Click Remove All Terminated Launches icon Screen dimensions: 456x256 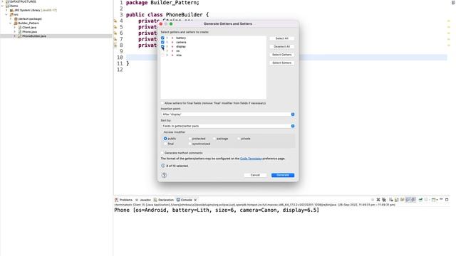coord(384,200)
